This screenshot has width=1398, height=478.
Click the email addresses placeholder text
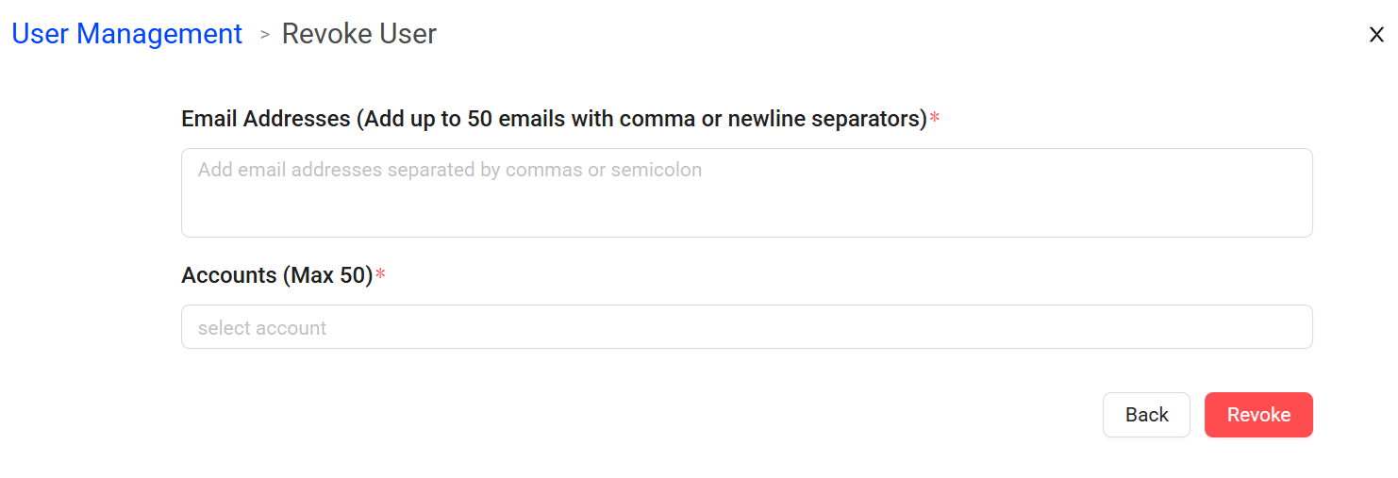pos(449,171)
